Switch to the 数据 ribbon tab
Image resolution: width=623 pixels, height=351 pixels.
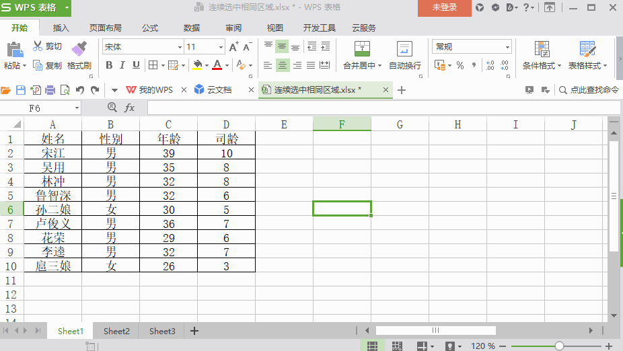coord(192,28)
